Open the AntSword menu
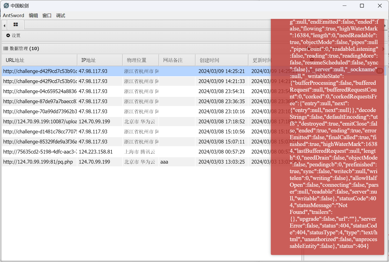The image size is (389, 262). (13, 16)
